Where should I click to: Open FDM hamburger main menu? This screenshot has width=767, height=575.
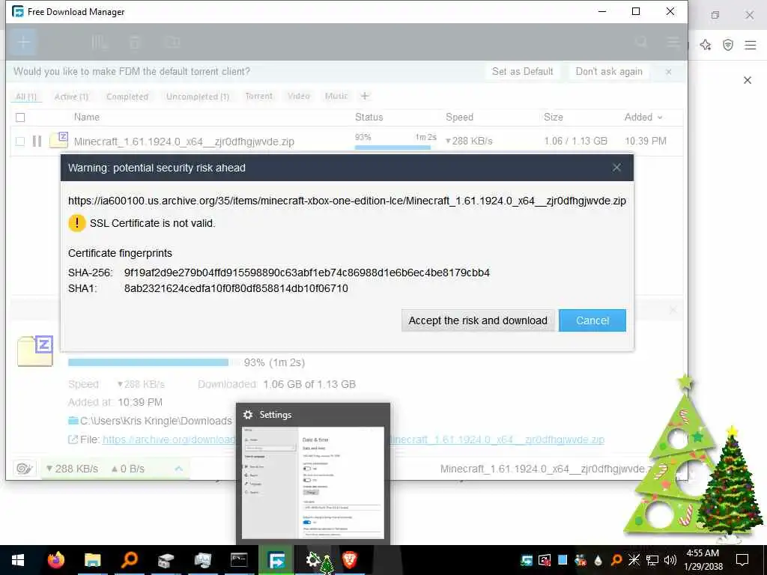pos(674,43)
